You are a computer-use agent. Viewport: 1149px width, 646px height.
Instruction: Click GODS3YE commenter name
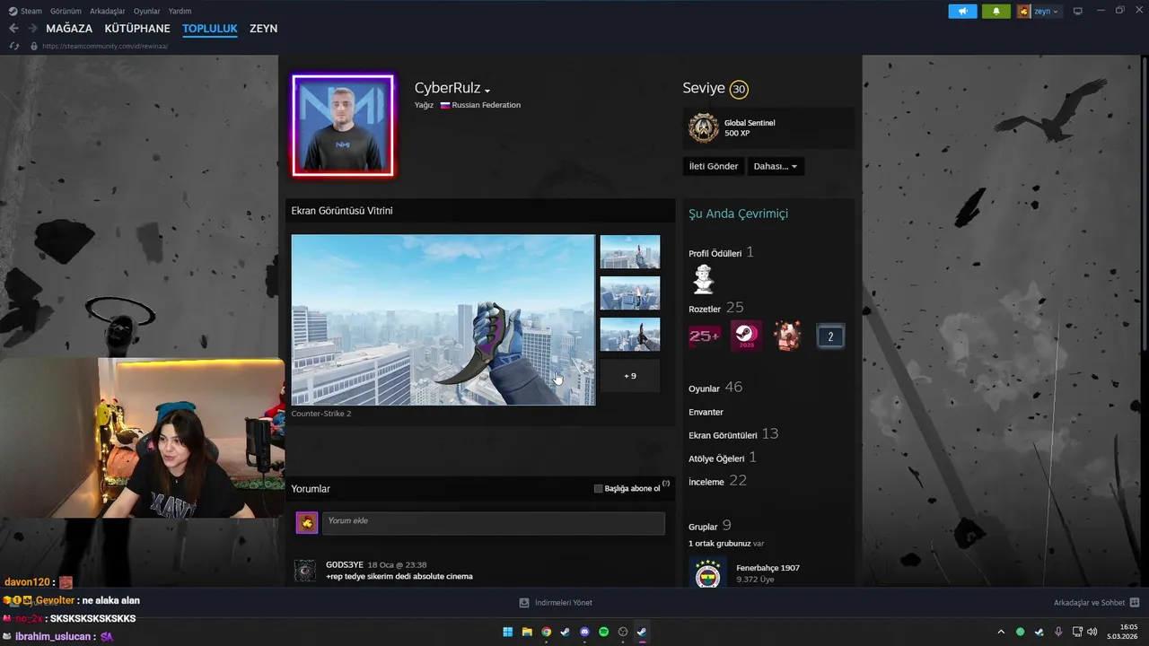point(345,565)
